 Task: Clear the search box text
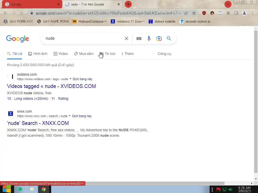pos(126,38)
